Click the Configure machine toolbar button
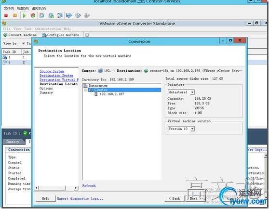This screenshot has height=209, width=269. (61, 35)
